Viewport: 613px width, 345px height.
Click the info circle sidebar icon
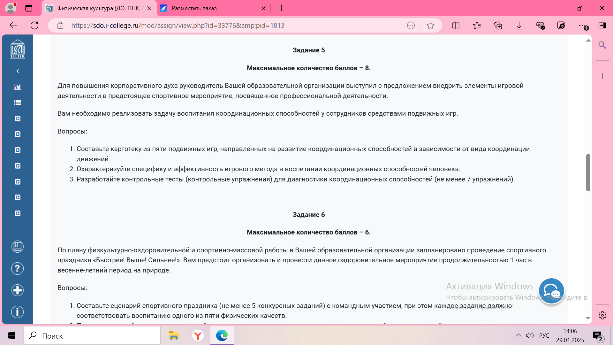(18, 312)
